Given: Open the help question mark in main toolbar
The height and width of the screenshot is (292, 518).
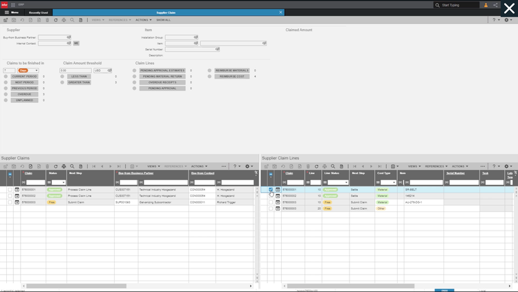Looking at the screenshot, I should 494,20.
